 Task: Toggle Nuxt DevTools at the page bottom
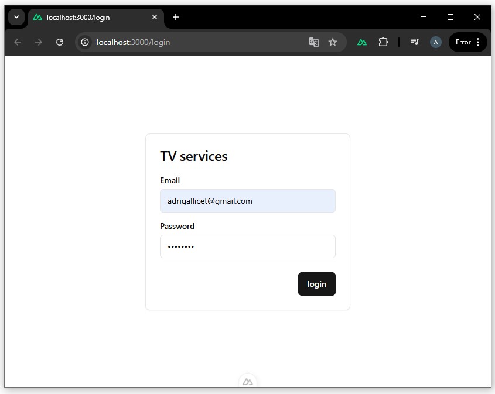click(248, 382)
